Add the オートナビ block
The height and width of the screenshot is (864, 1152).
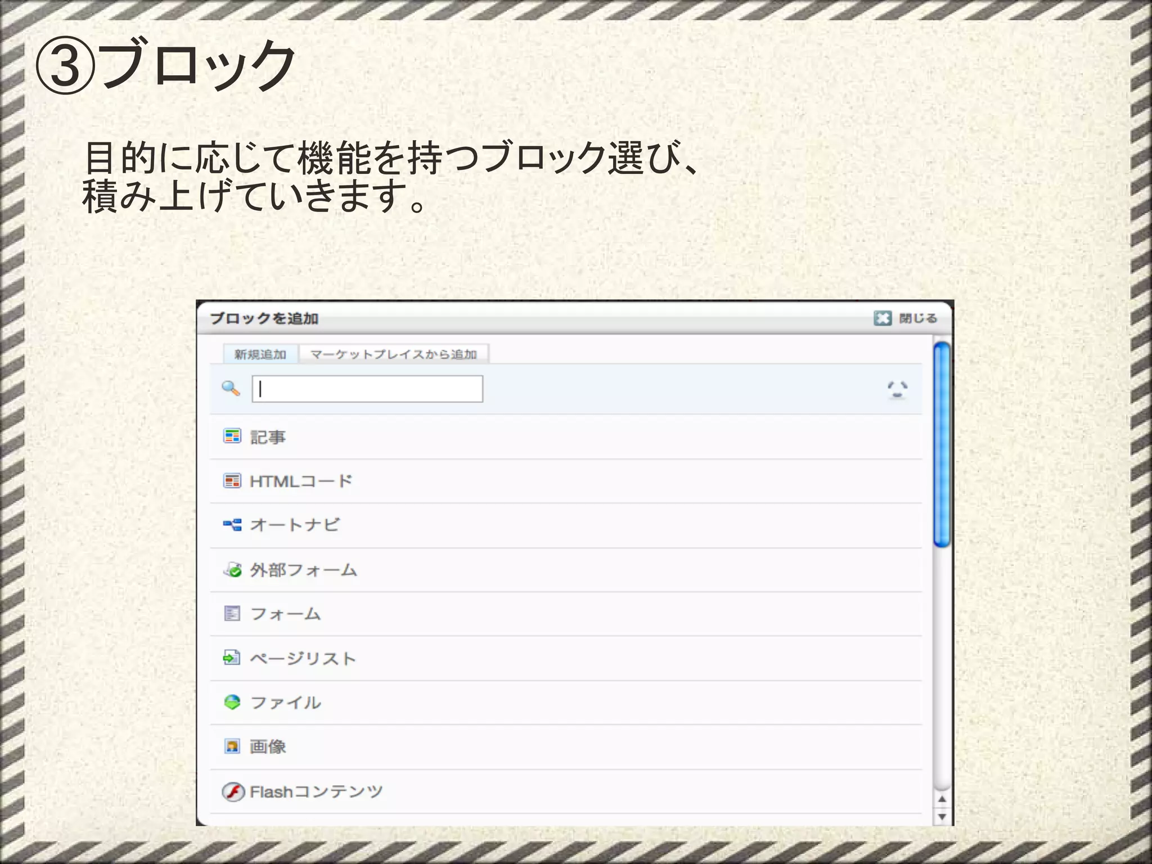click(x=566, y=525)
